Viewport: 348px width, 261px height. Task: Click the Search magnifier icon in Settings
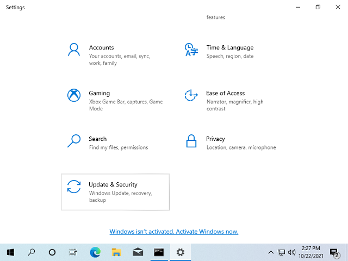pos(74,141)
